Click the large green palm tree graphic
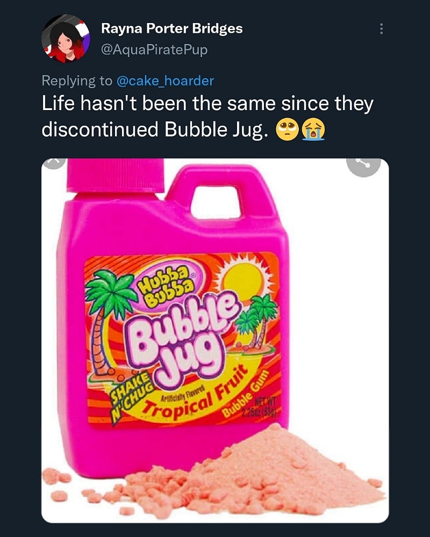430x537 pixels. 105,318
